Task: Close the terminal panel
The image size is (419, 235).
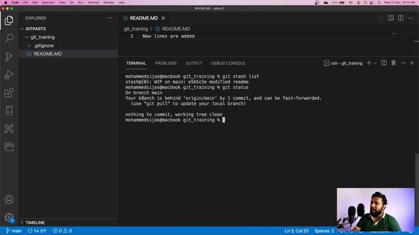Action: coord(412,63)
